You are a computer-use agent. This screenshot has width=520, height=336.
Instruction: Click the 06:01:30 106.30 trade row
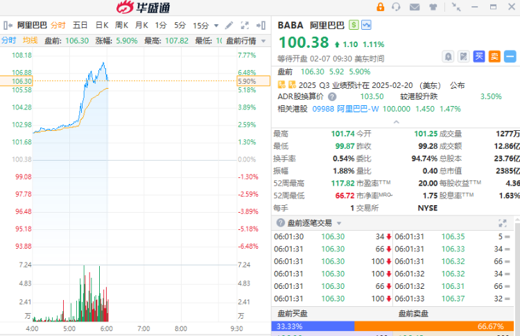[x=332, y=237]
